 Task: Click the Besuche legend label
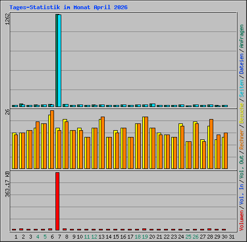[242, 113]
